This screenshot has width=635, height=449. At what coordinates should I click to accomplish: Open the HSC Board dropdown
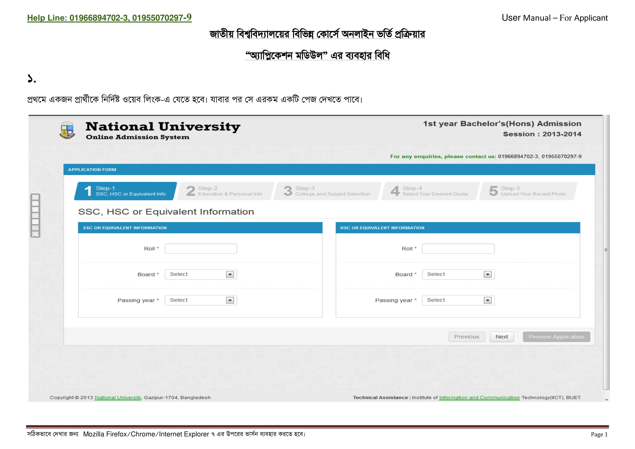(x=458, y=274)
